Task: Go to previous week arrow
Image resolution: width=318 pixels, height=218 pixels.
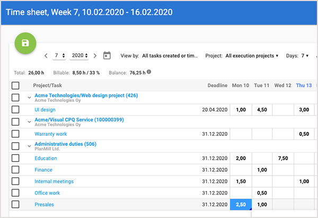Action: click(x=46, y=56)
